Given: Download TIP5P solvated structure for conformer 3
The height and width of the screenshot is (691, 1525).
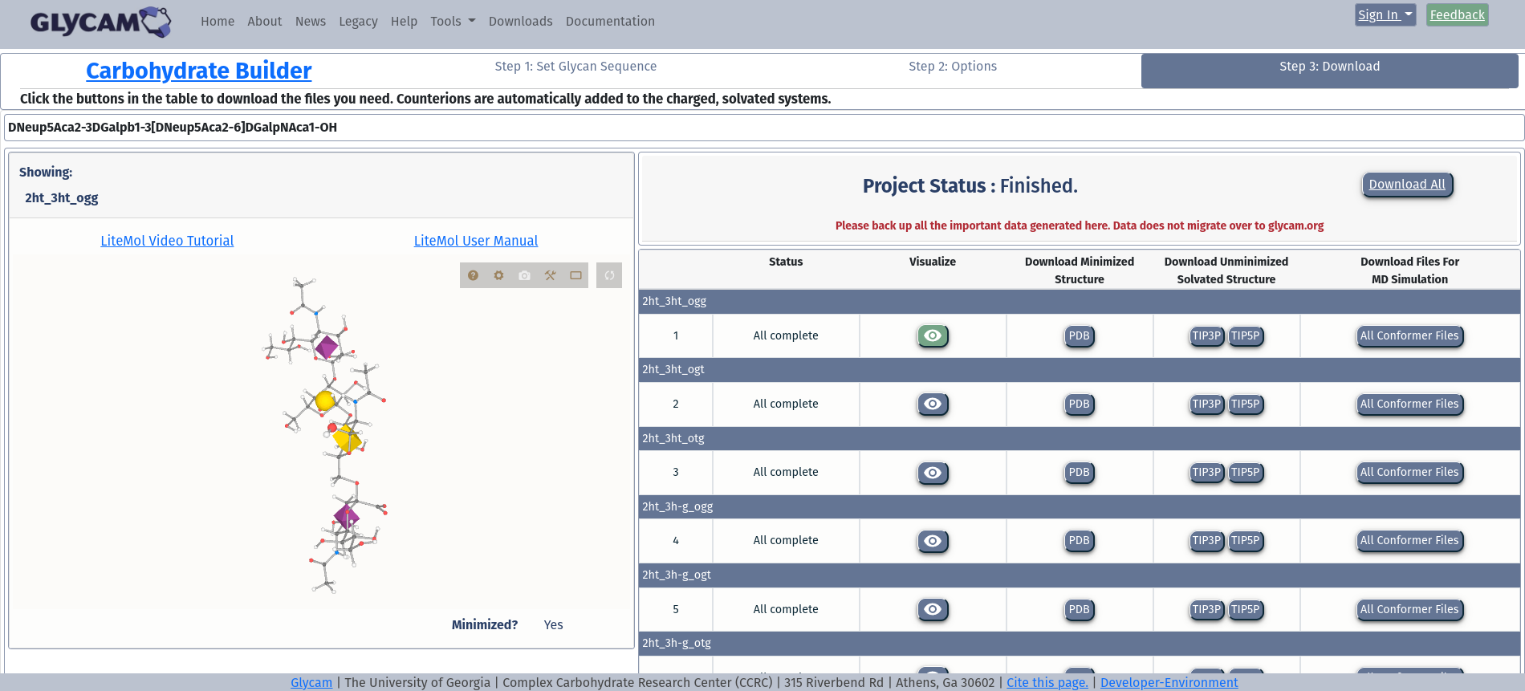Looking at the screenshot, I should click(x=1245, y=473).
